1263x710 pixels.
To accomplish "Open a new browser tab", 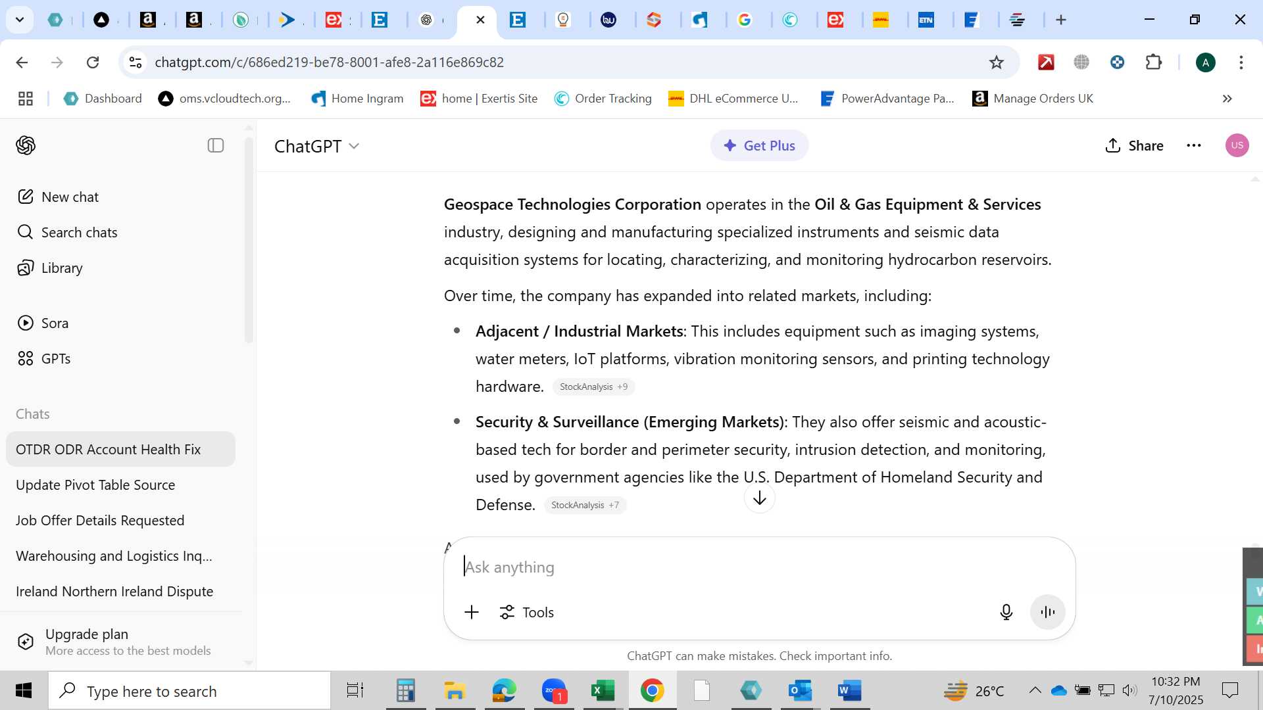I will 1061,20.
